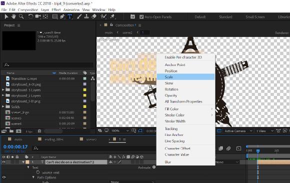Create a new folder in Project panel
The height and width of the screenshot is (183, 290).
tap(11, 131)
